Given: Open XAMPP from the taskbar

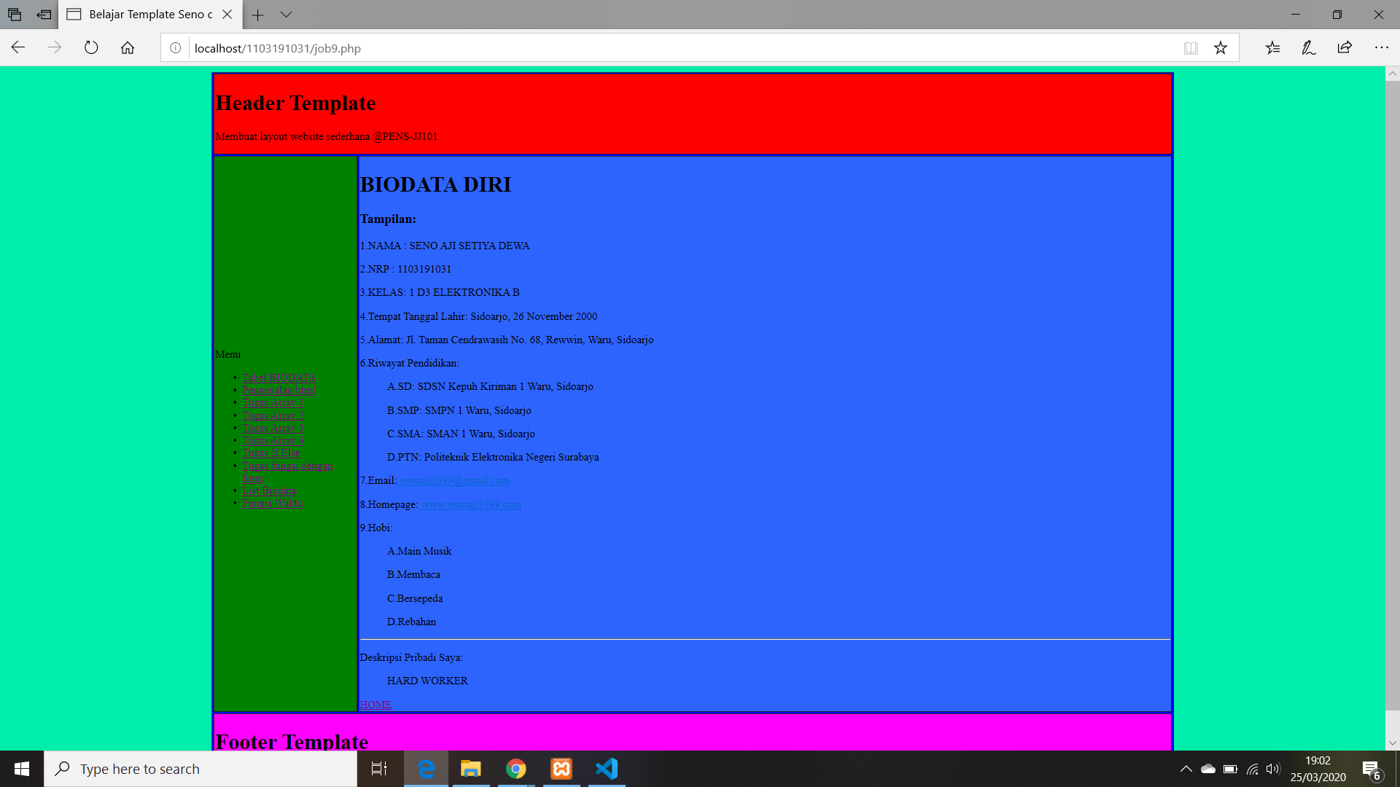Looking at the screenshot, I should coord(561,769).
